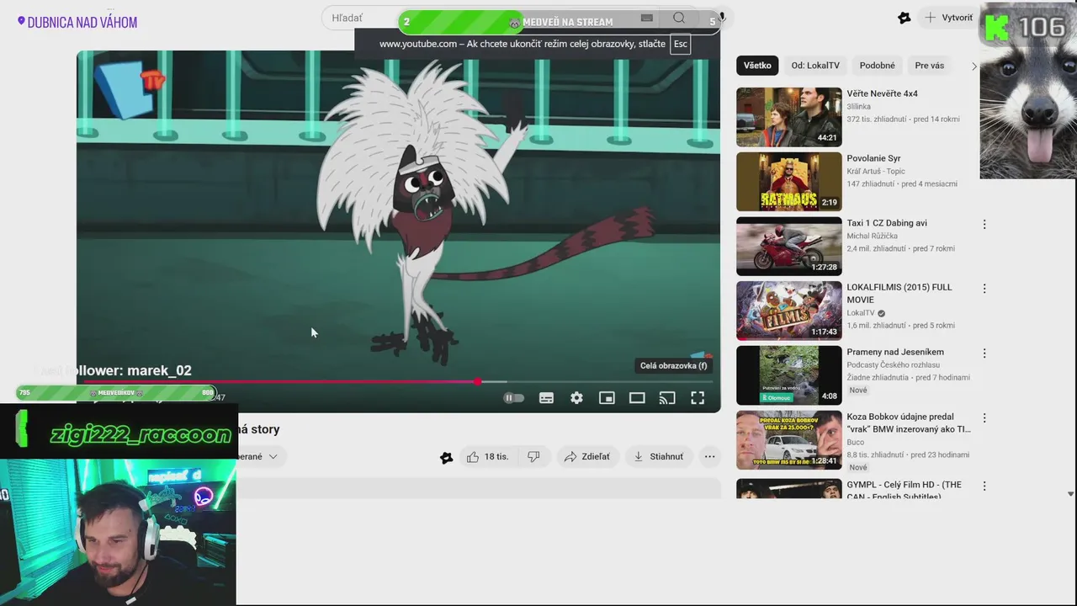This screenshot has height=606, width=1077.
Task: Seek using the red progress bar scrubber
Action: [477, 382]
